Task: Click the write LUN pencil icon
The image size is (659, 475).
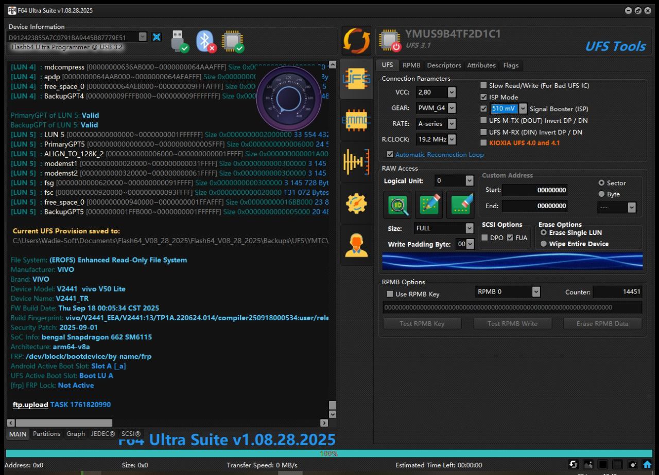Action: [429, 205]
